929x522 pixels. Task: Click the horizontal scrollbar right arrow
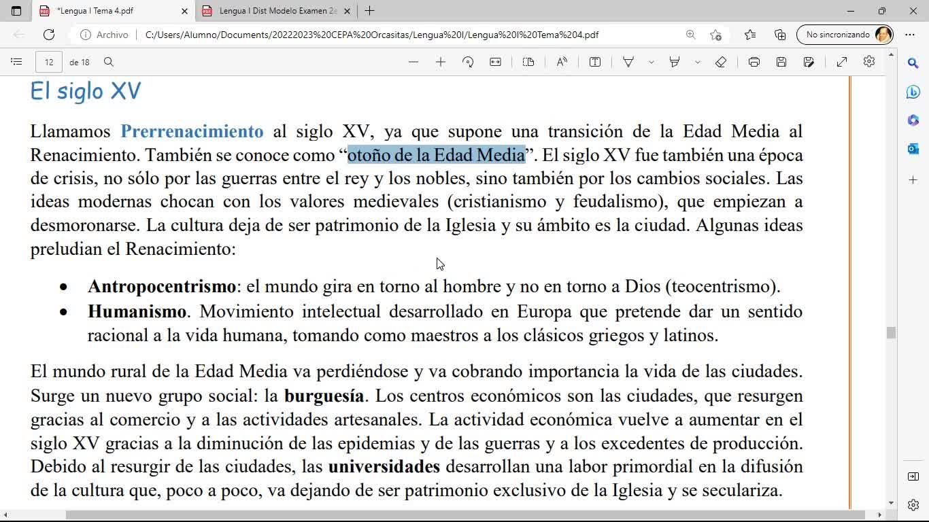(x=879, y=515)
